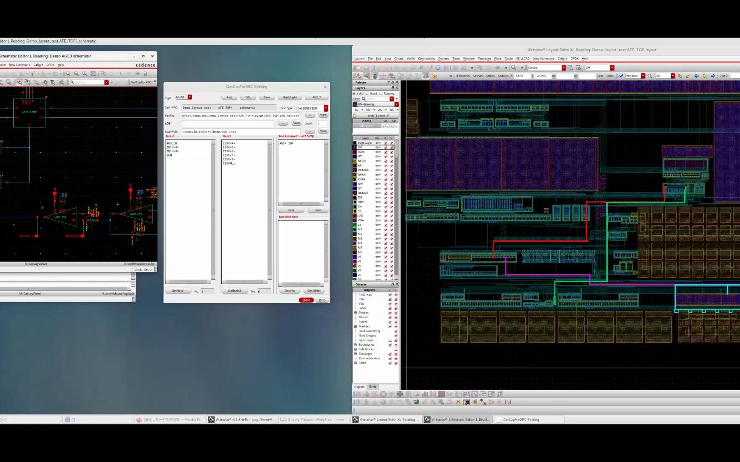Click the red waveform icon in lower bottom toolbar
This screenshot has height=462, width=740.
[x=508, y=402]
